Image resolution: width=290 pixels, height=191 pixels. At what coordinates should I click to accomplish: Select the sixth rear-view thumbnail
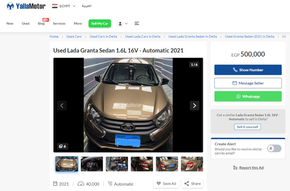pyautogui.click(x=192, y=164)
